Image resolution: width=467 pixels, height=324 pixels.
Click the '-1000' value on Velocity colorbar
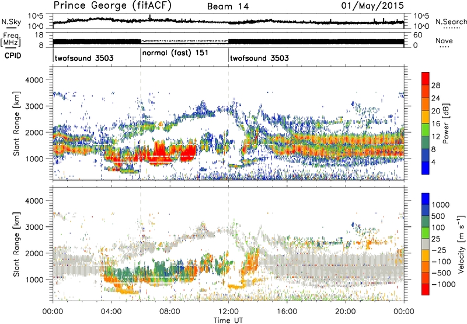point(444,284)
